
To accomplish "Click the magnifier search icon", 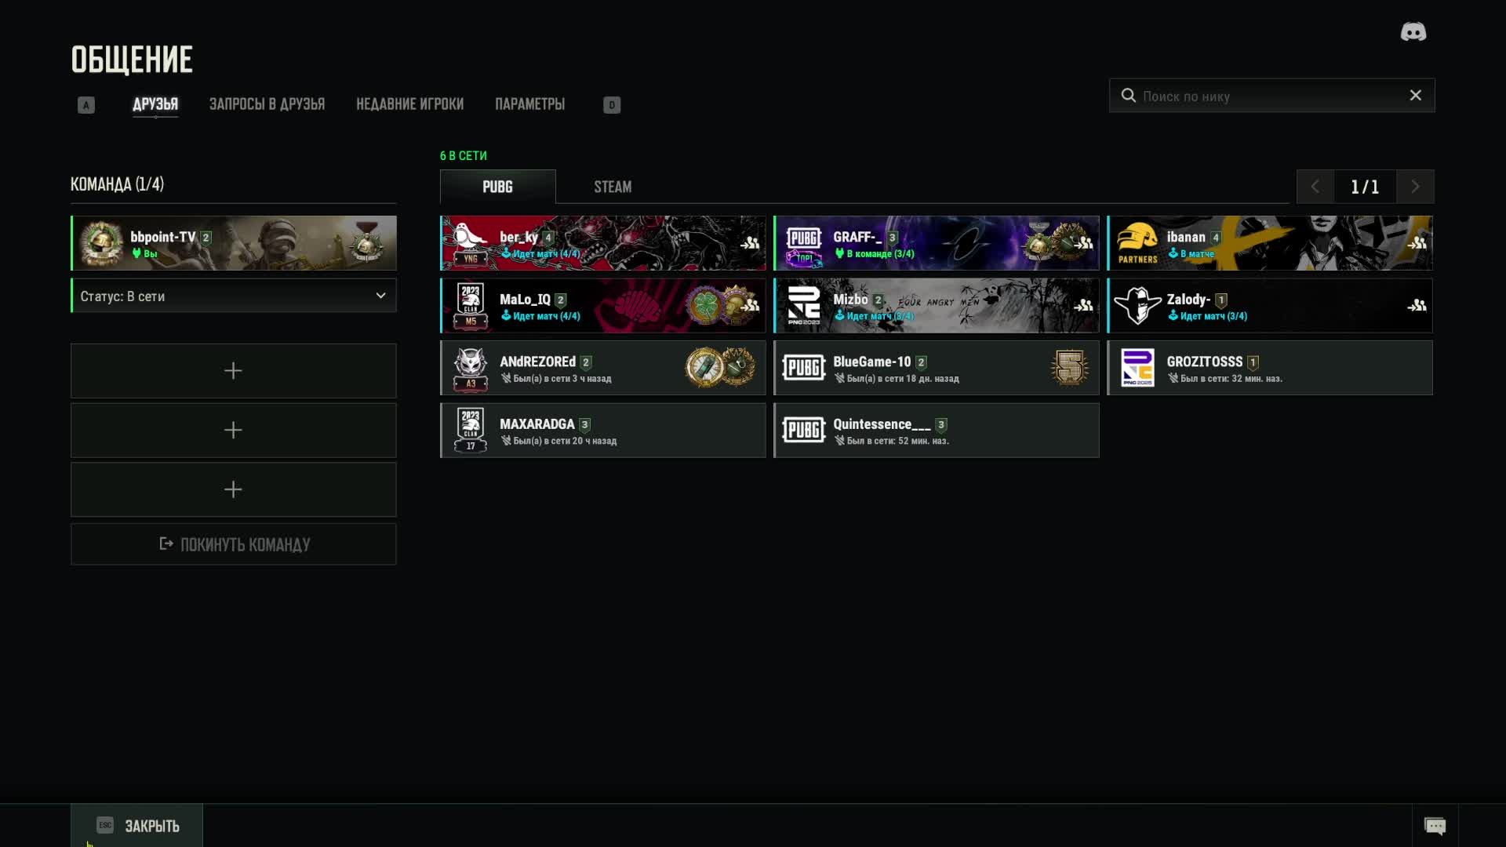I will pyautogui.click(x=1128, y=95).
